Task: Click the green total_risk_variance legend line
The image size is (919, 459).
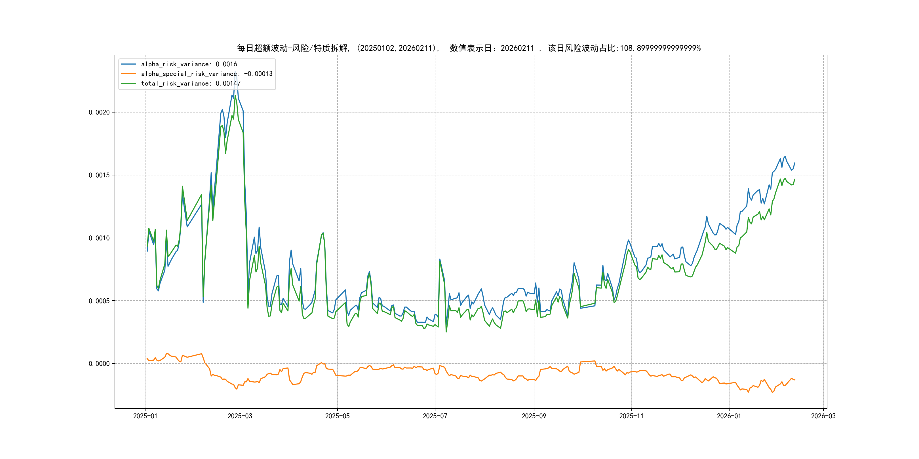Action: point(128,83)
